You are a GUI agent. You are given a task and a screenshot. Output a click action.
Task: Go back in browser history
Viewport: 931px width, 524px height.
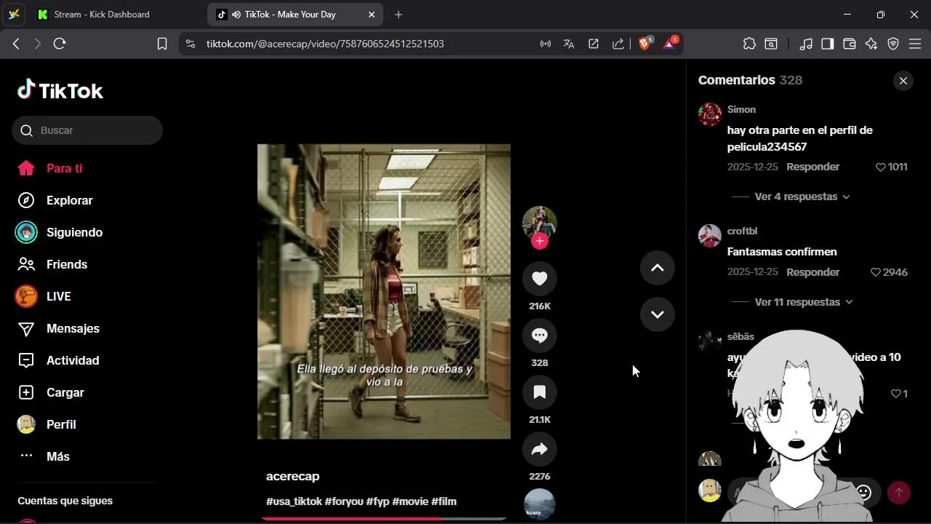pos(16,44)
